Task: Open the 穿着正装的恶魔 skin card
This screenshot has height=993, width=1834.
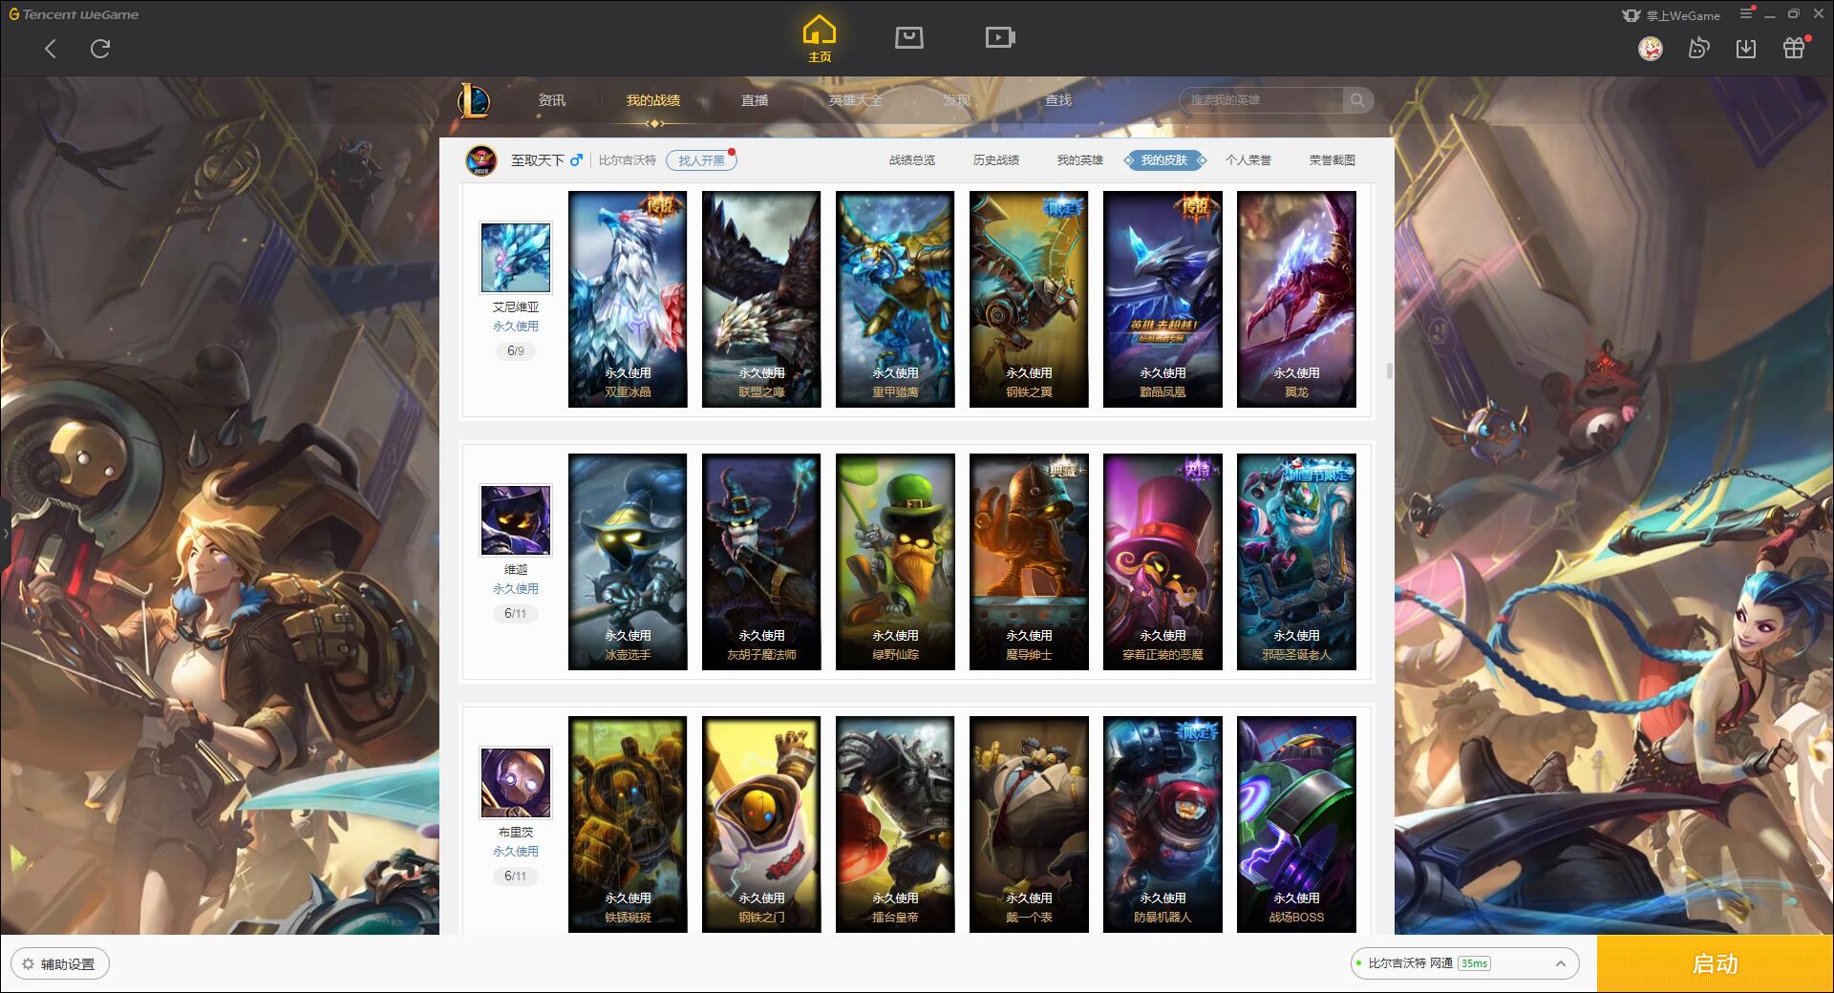Action: (x=1162, y=561)
